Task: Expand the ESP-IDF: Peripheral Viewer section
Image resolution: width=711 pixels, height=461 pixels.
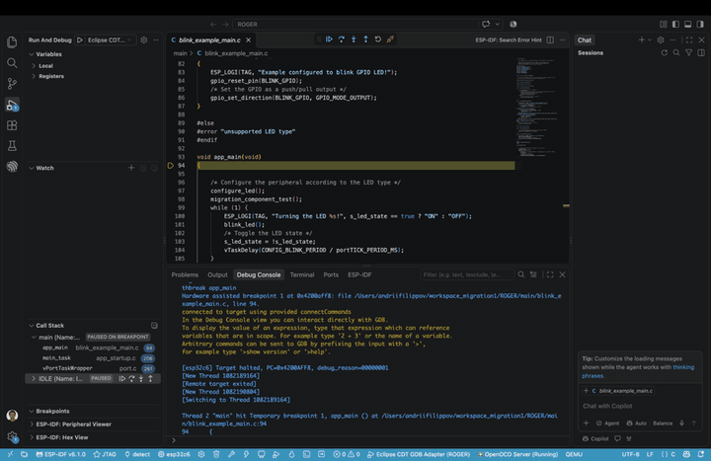Action: point(32,424)
